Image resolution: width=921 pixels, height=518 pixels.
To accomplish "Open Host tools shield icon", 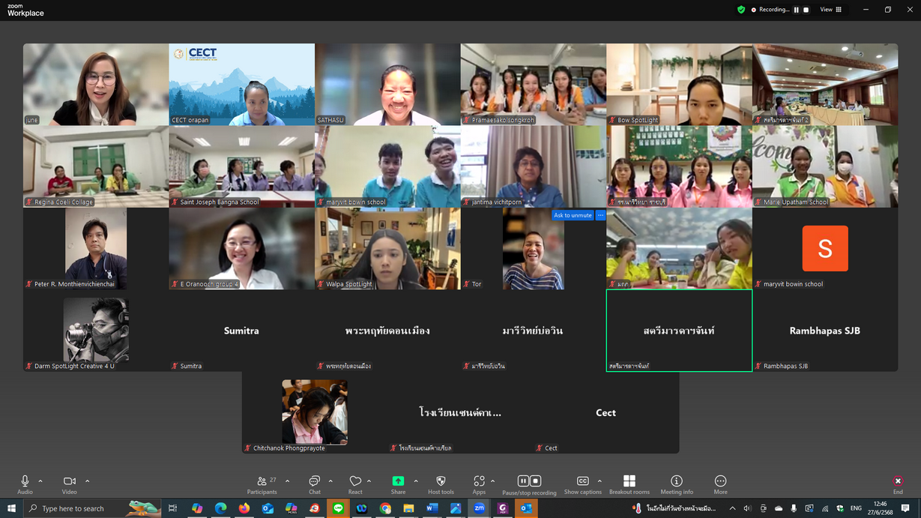I will pos(441,484).
